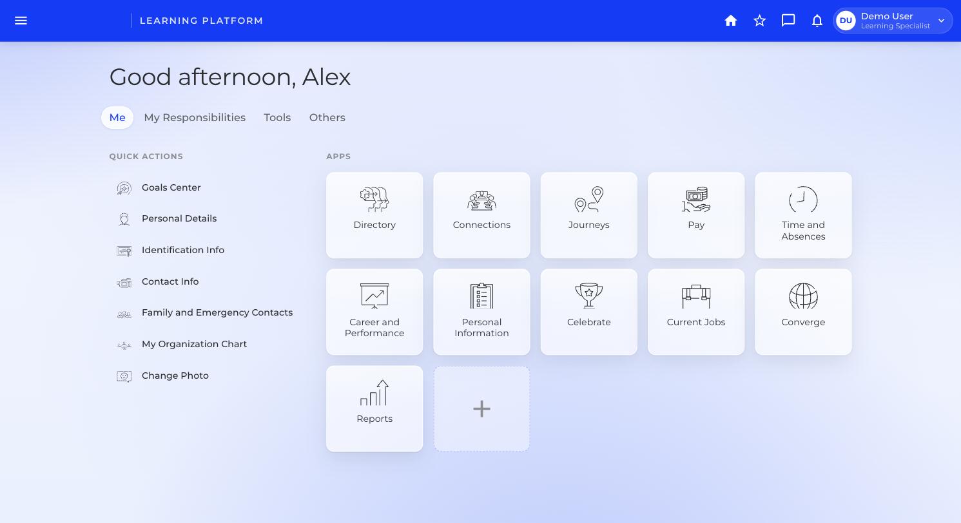Click the Learning Platform title
Viewport: 961px width, 523px height.
(202, 21)
